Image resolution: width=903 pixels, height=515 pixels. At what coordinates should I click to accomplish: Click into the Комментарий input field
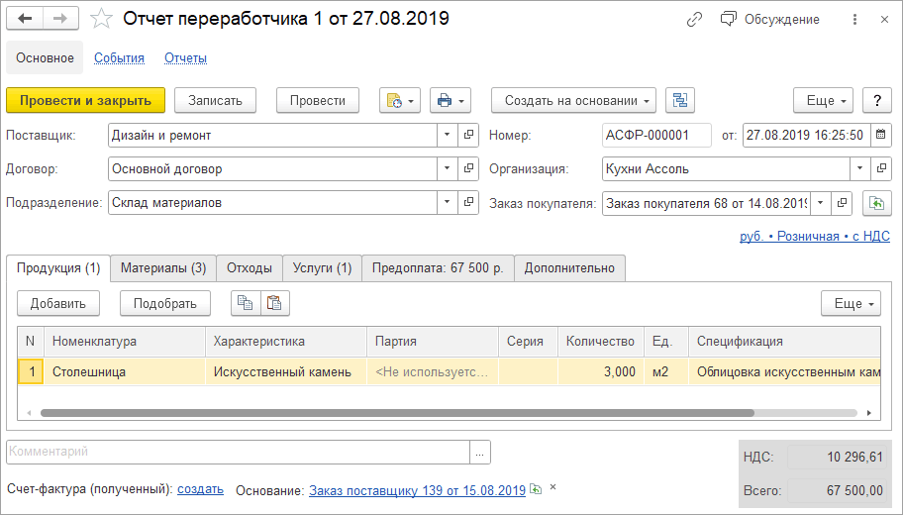point(238,452)
